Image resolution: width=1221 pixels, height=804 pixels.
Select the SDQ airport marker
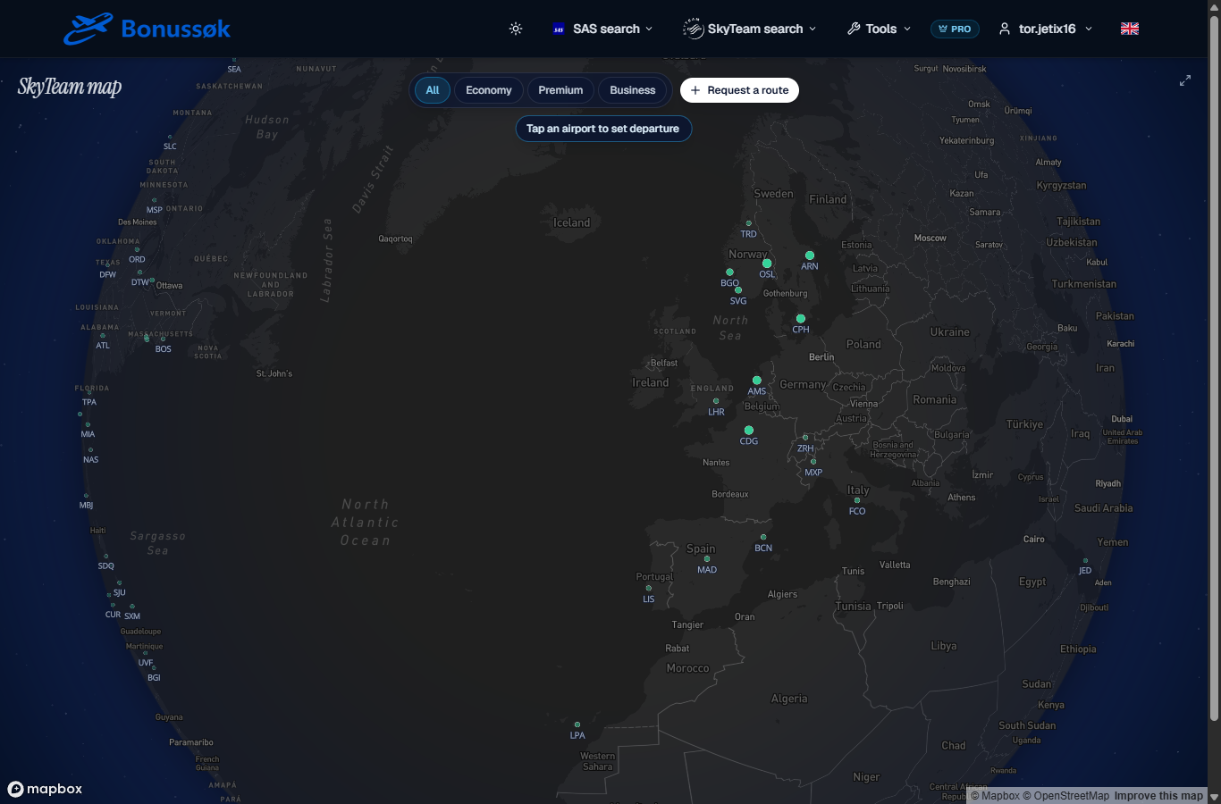click(x=105, y=557)
